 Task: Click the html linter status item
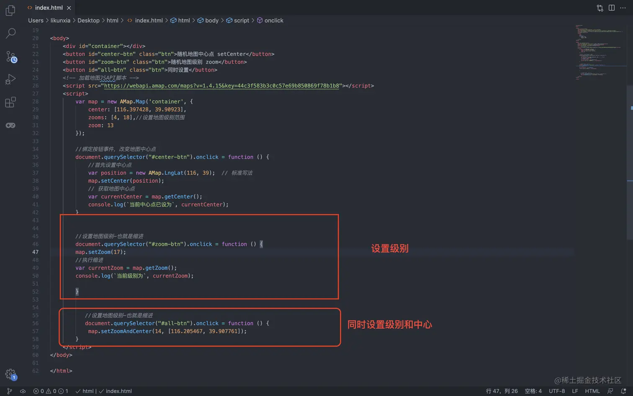click(84, 391)
